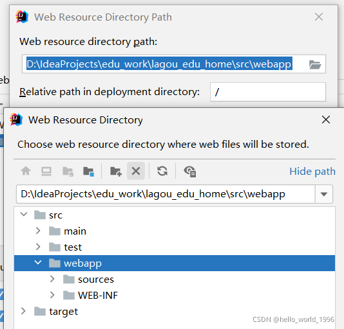Image resolution: width=344 pixels, height=329 pixels.
Task: Click Relative path in deployment directory field
Action: (x=268, y=92)
